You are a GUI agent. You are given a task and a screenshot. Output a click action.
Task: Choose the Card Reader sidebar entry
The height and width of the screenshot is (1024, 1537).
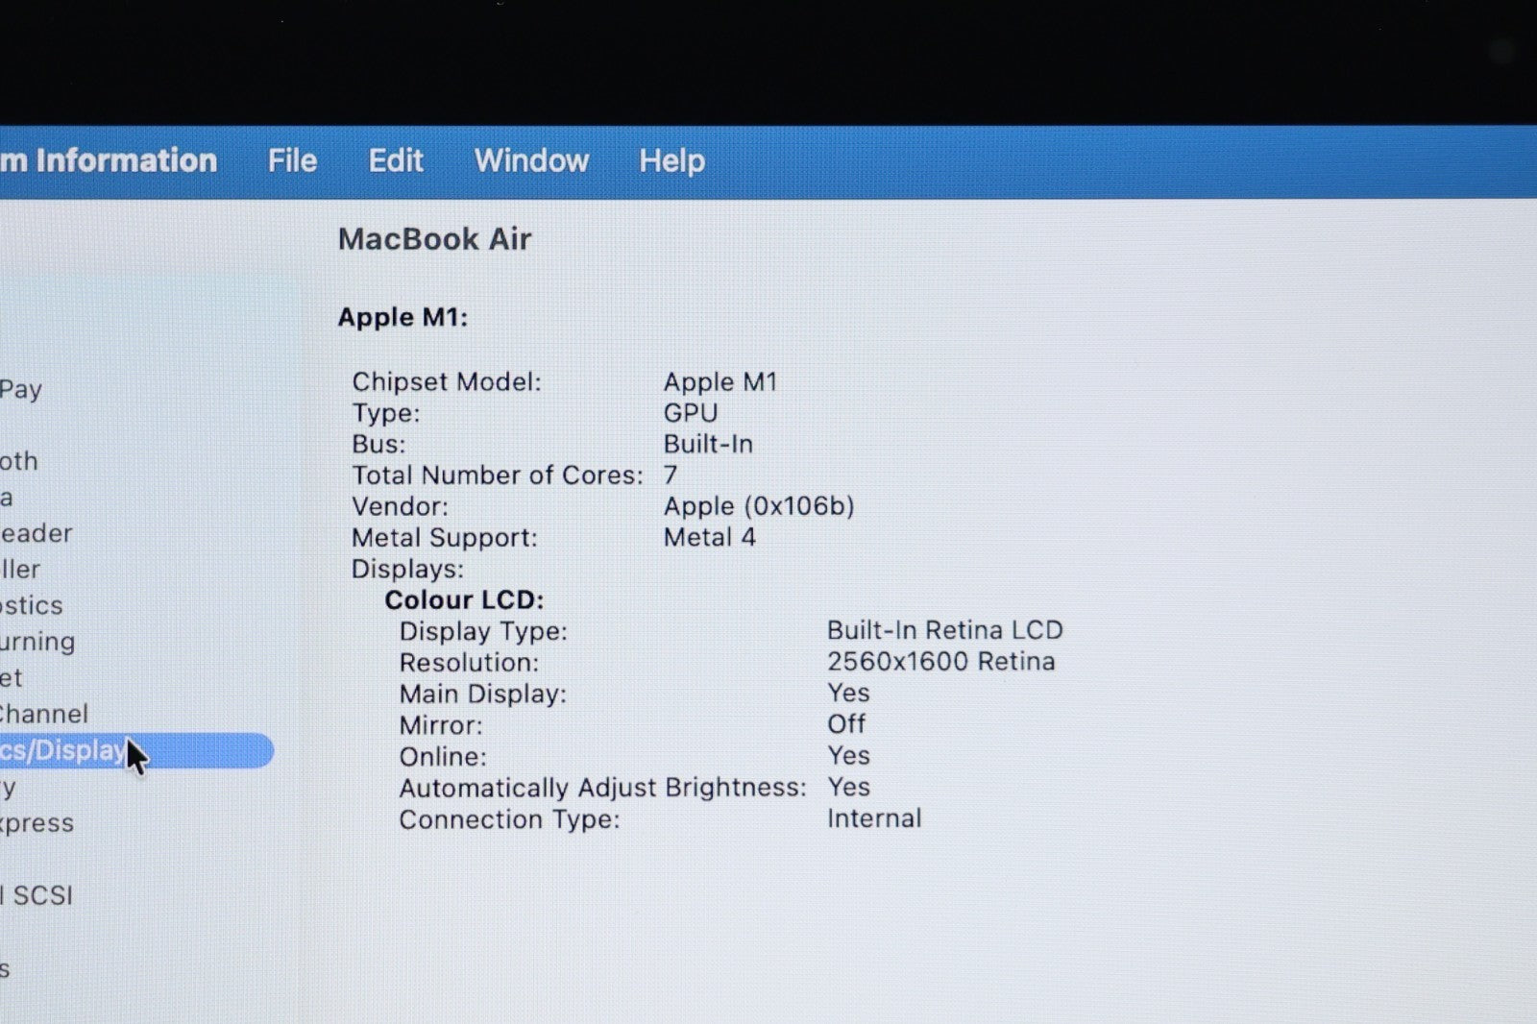(x=37, y=533)
